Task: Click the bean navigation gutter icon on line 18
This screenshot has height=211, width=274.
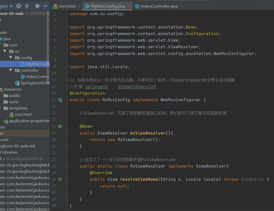Action: point(60,126)
